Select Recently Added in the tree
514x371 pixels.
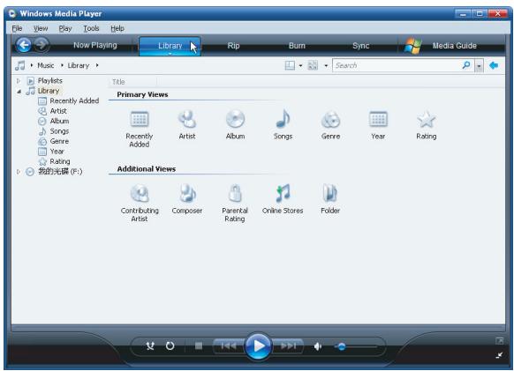click(x=74, y=100)
